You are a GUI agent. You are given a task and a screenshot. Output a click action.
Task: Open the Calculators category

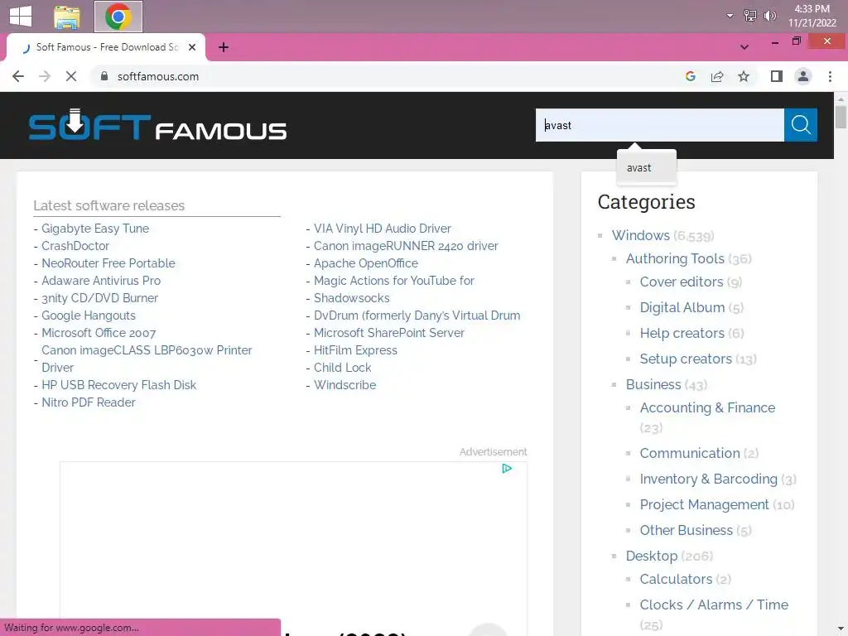[676, 579]
